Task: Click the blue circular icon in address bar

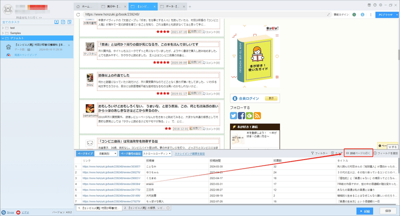Action: pyautogui.click(x=362, y=14)
